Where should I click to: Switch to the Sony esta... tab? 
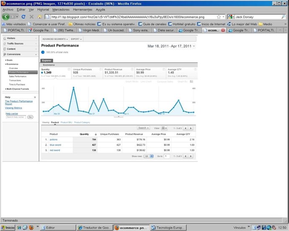(139, 30)
